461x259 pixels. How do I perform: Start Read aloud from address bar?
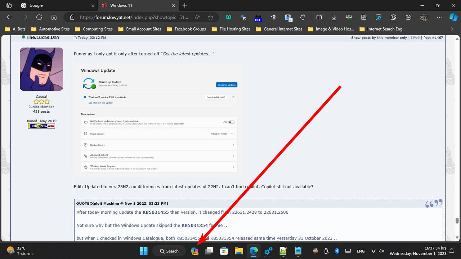(x=197, y=17)
